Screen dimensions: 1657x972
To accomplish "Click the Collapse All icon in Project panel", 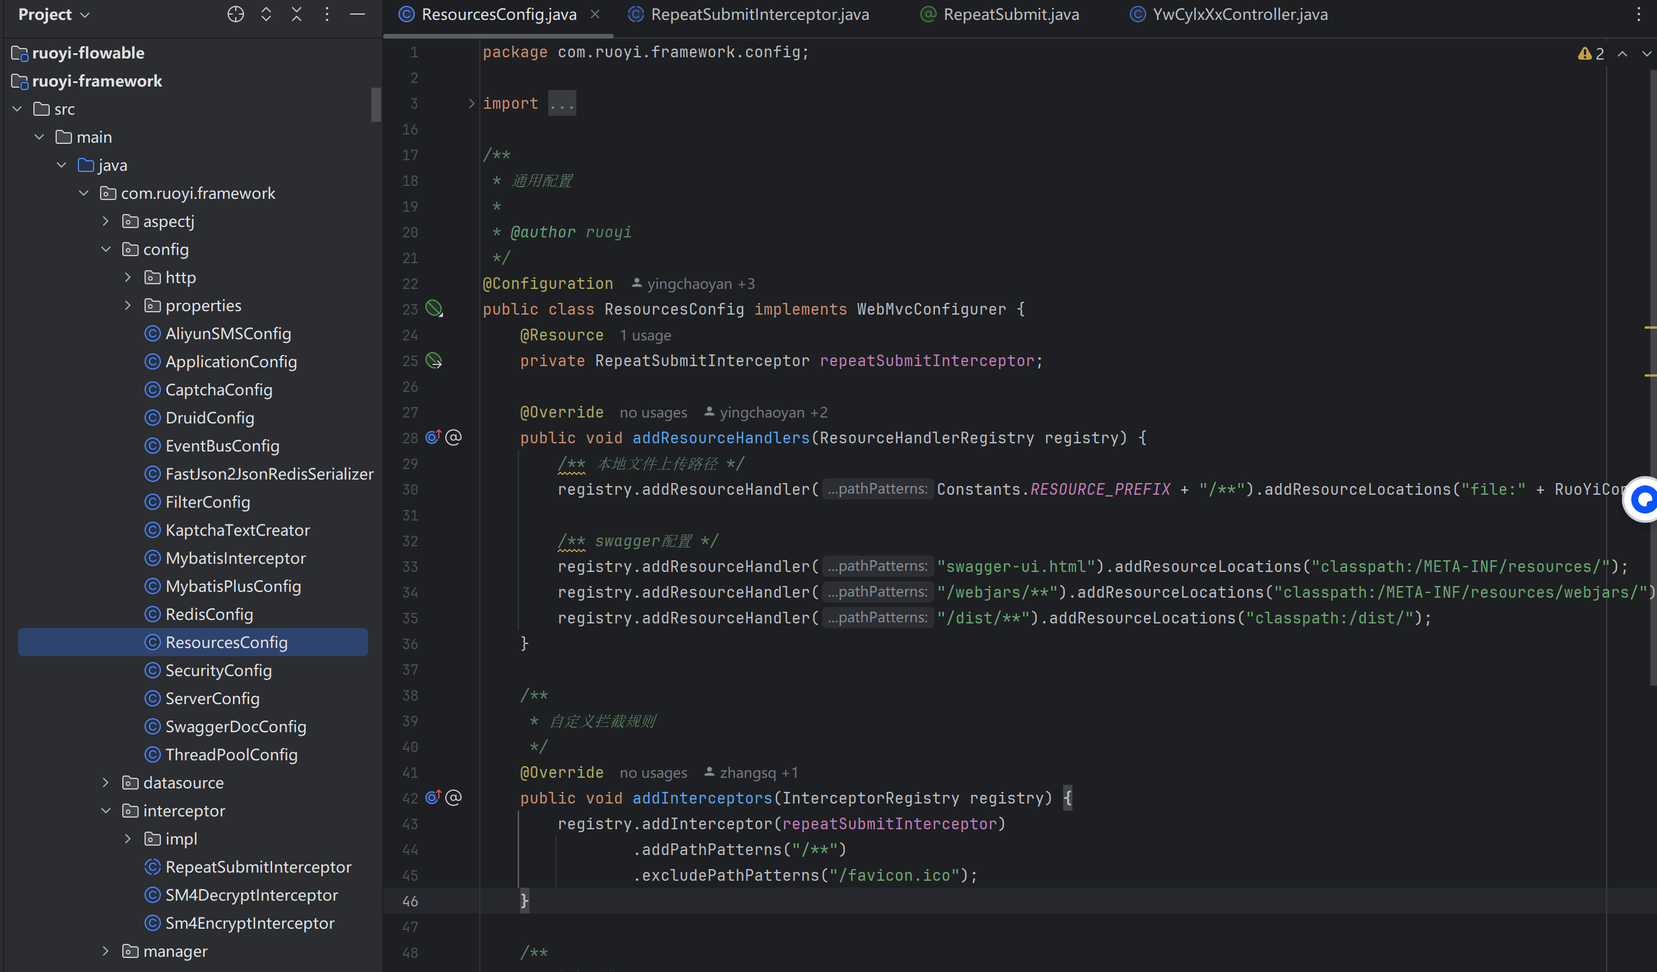I will (297, 14).
